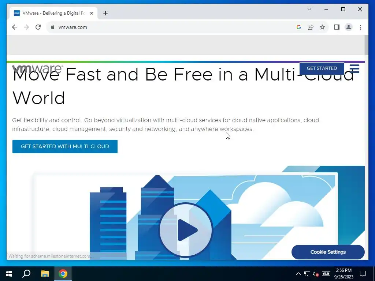
Task: Open the clock showing 2:56 PM
Action: [x=344, y=274]
